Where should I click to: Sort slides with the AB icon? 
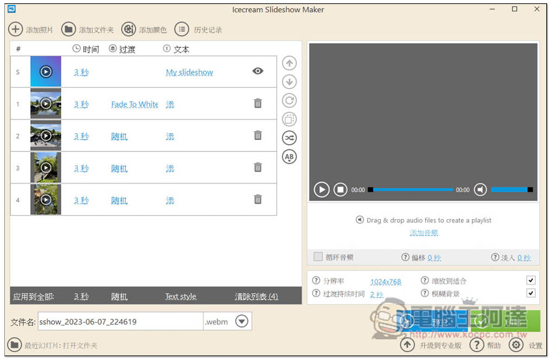pos(289,157)
